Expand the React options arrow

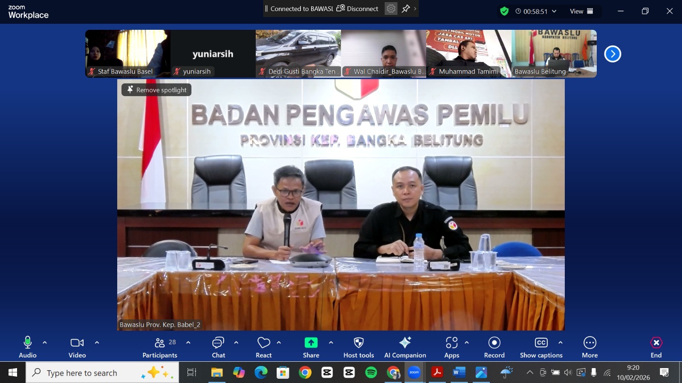point(279,343)
